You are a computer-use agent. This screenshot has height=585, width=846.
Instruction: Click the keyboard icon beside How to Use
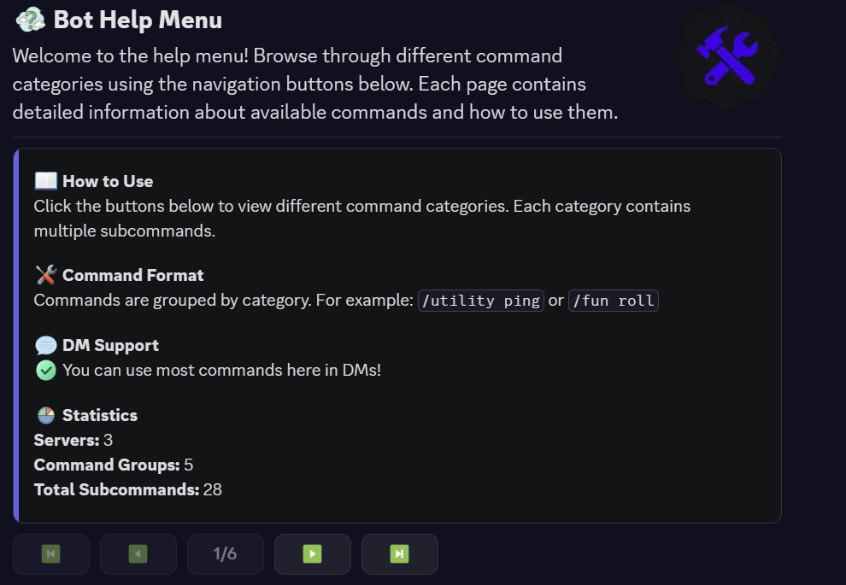pos(45,180)
